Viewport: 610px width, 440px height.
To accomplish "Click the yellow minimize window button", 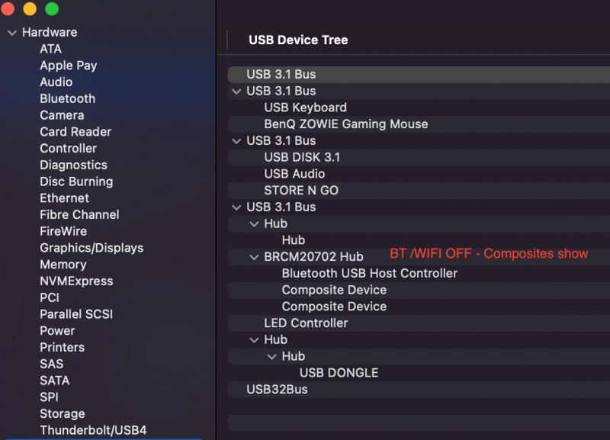I will [30, 9].
